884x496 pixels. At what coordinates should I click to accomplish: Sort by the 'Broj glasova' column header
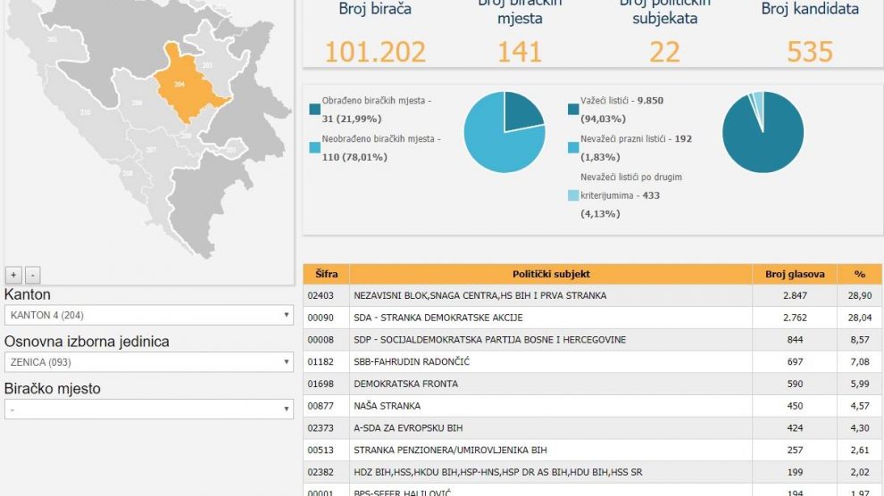(794, 275)
